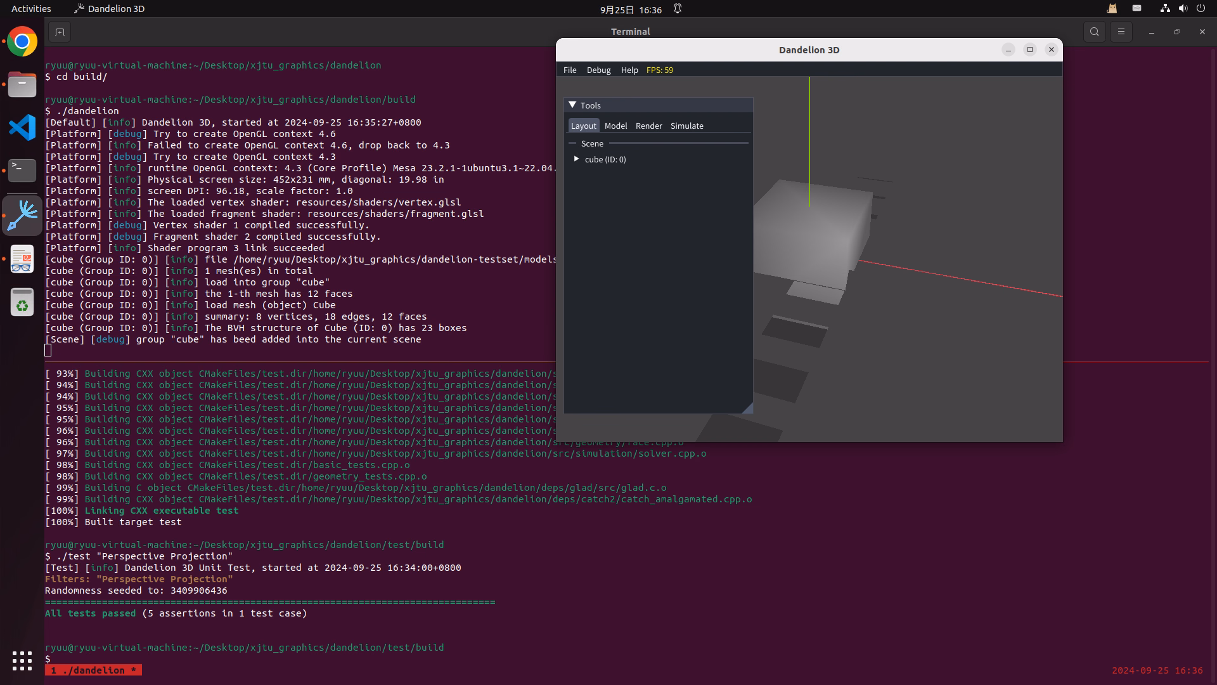Open the network status icon
Image resolution: width=1217 pixels, height=685 pixels.
pos(1165,9)
